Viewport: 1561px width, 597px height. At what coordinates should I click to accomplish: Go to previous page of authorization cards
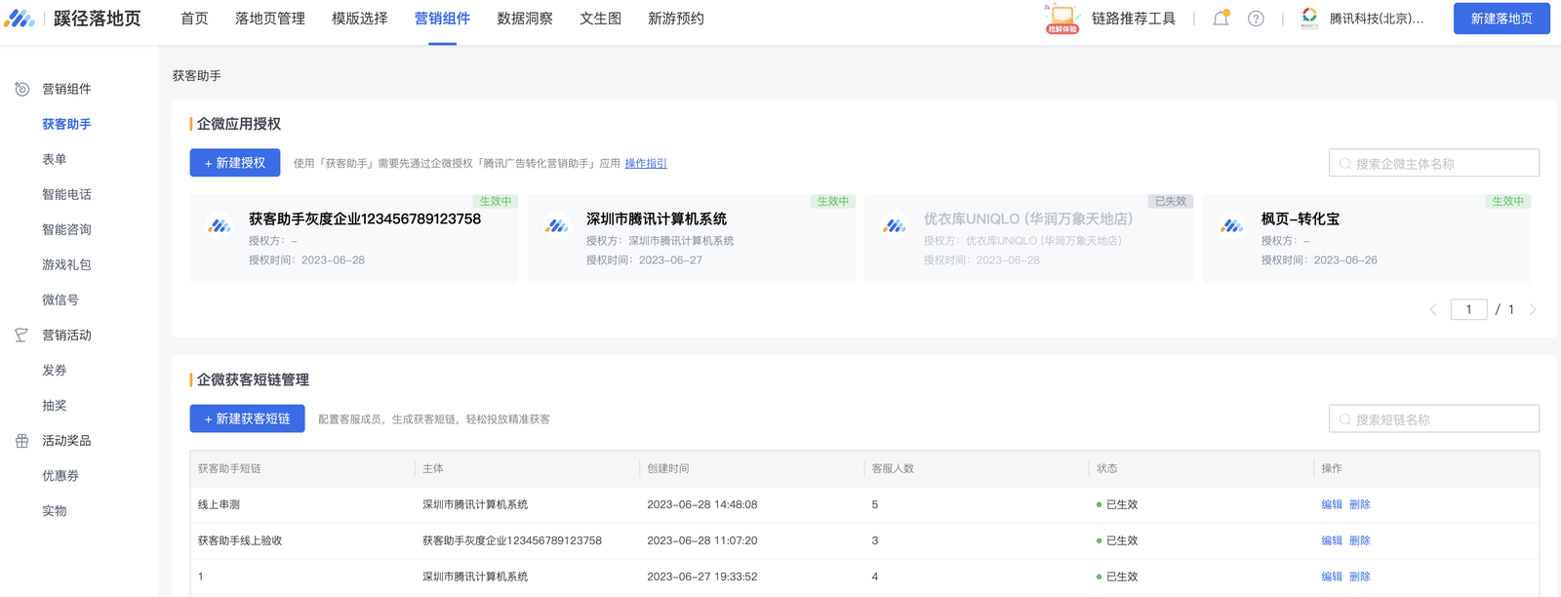(1433, 309)
